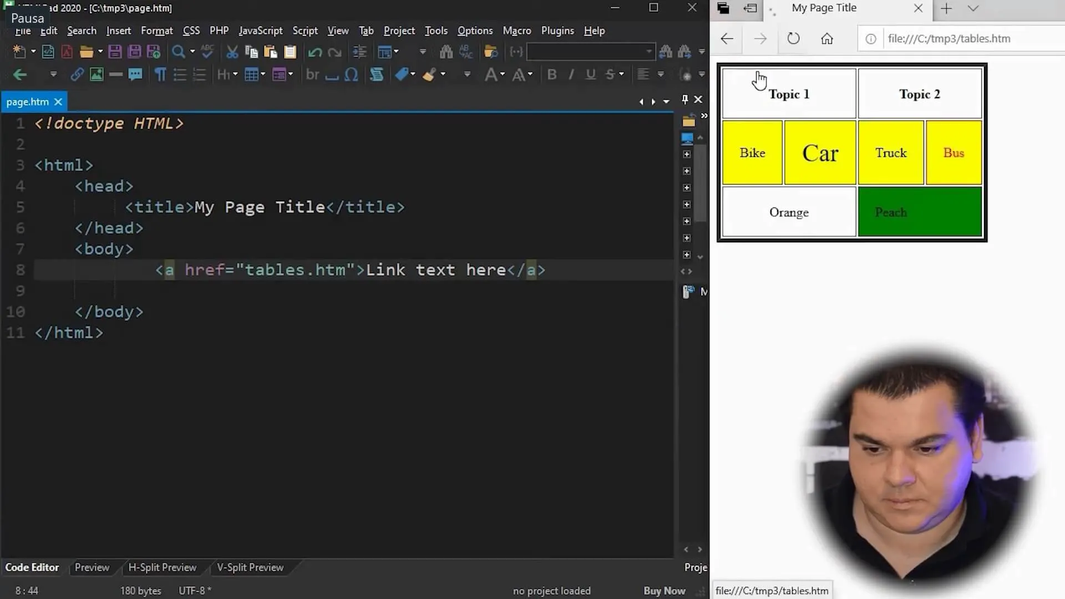Expand the blue tag icon dropdown
Viewport: 1065px width, 599px height.
(413, 74)
